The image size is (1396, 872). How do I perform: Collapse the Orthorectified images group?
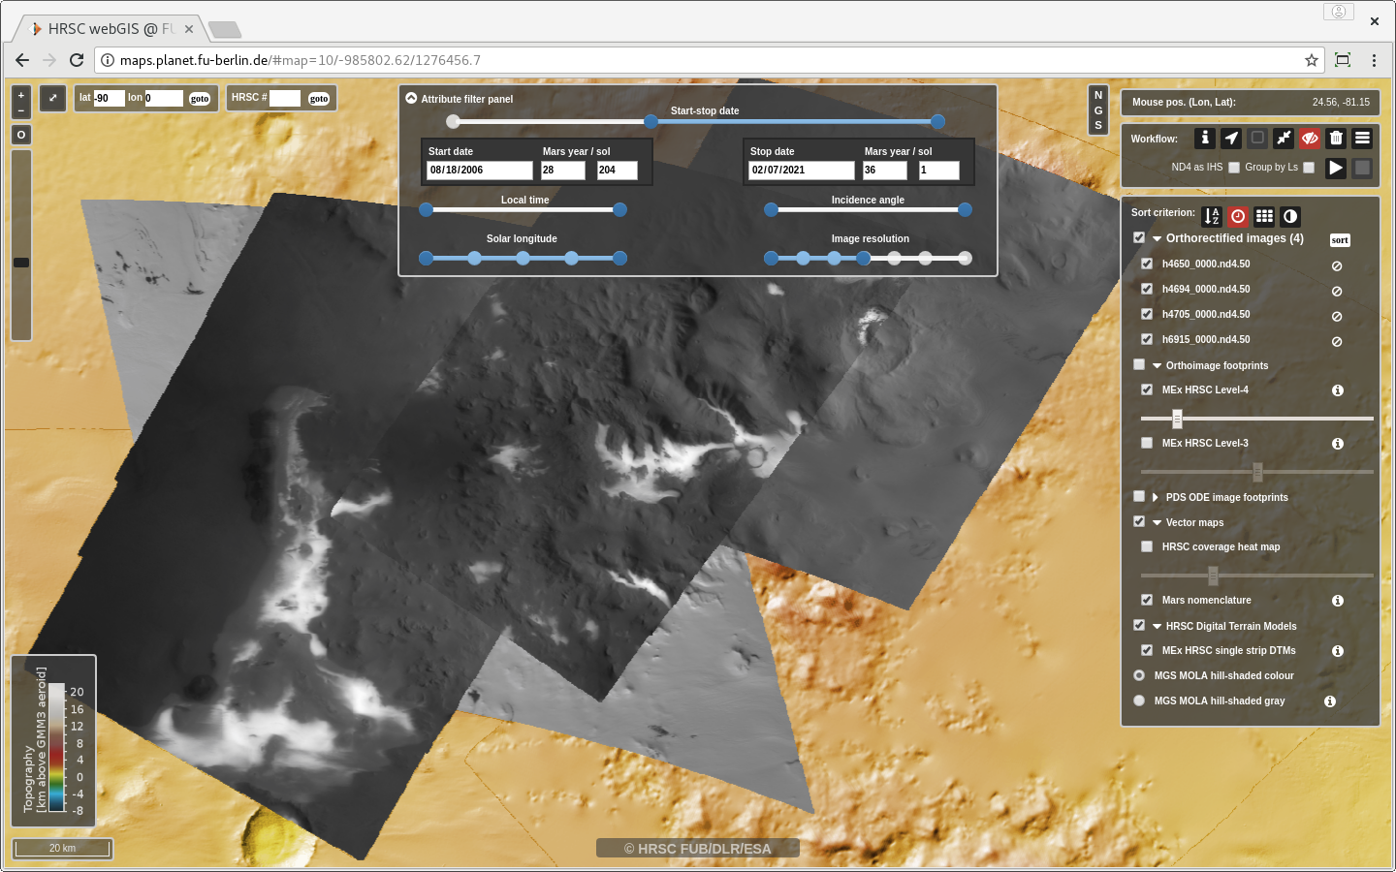click(x=1158, y=238)
